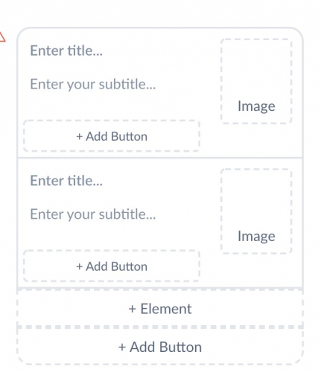Screen dimensions: 321x372
Task: Click the Image label in the first element
Action: point(256,106)
